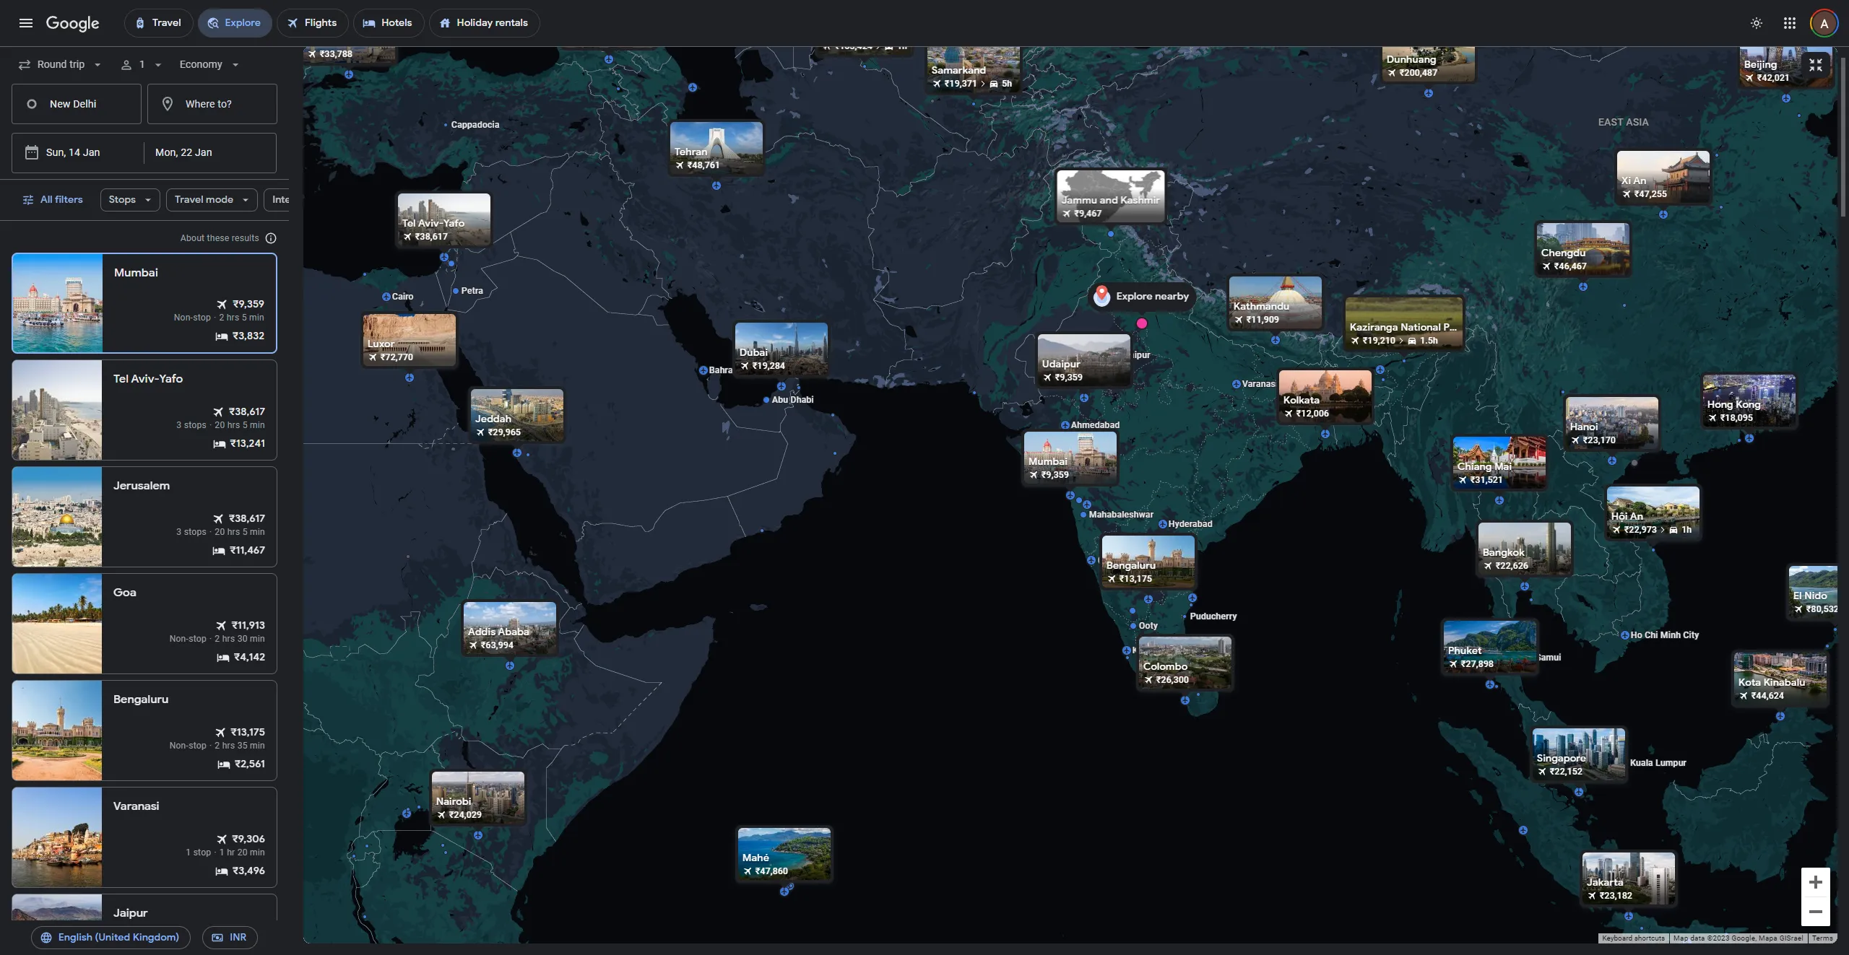Click the Petra map dot
Image resolution: width=1849 pixels, height=955 pixels.
[456, 291]
